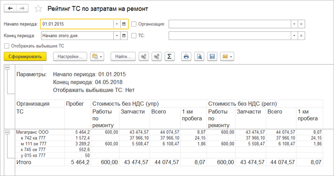Send the report by email with the envelope icon

[227, 57]
